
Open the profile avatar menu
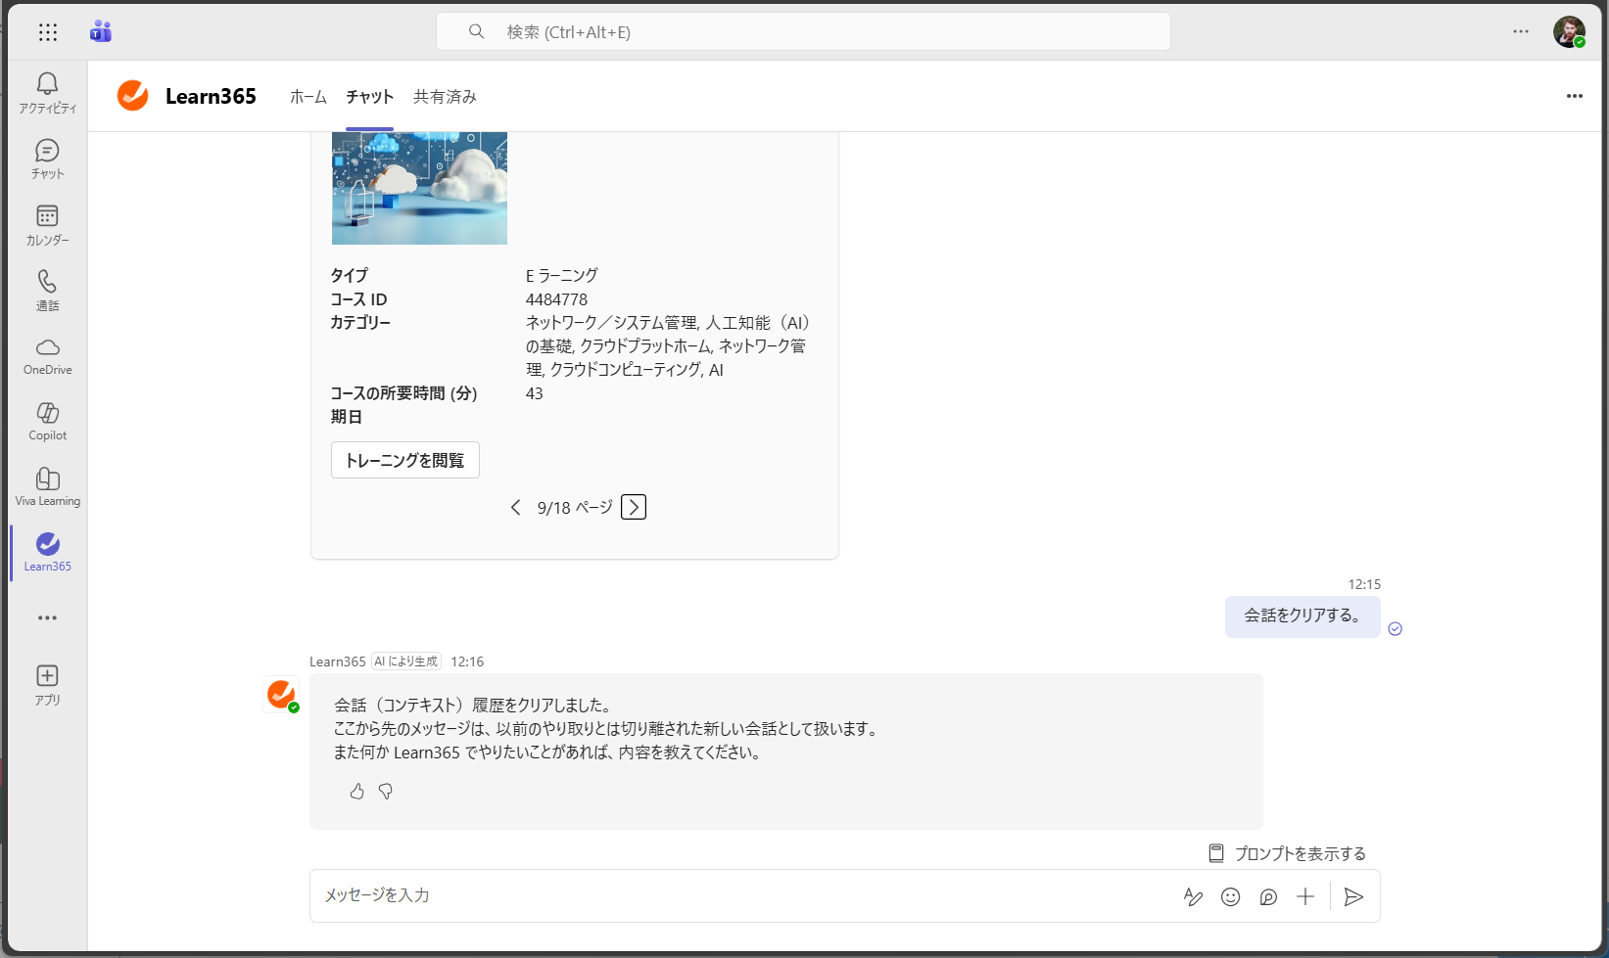point(1569,31)
